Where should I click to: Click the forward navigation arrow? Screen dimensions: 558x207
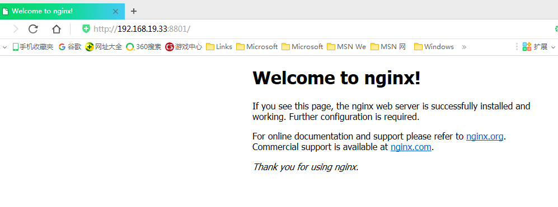pyautogui.click(x=15, y=29)
